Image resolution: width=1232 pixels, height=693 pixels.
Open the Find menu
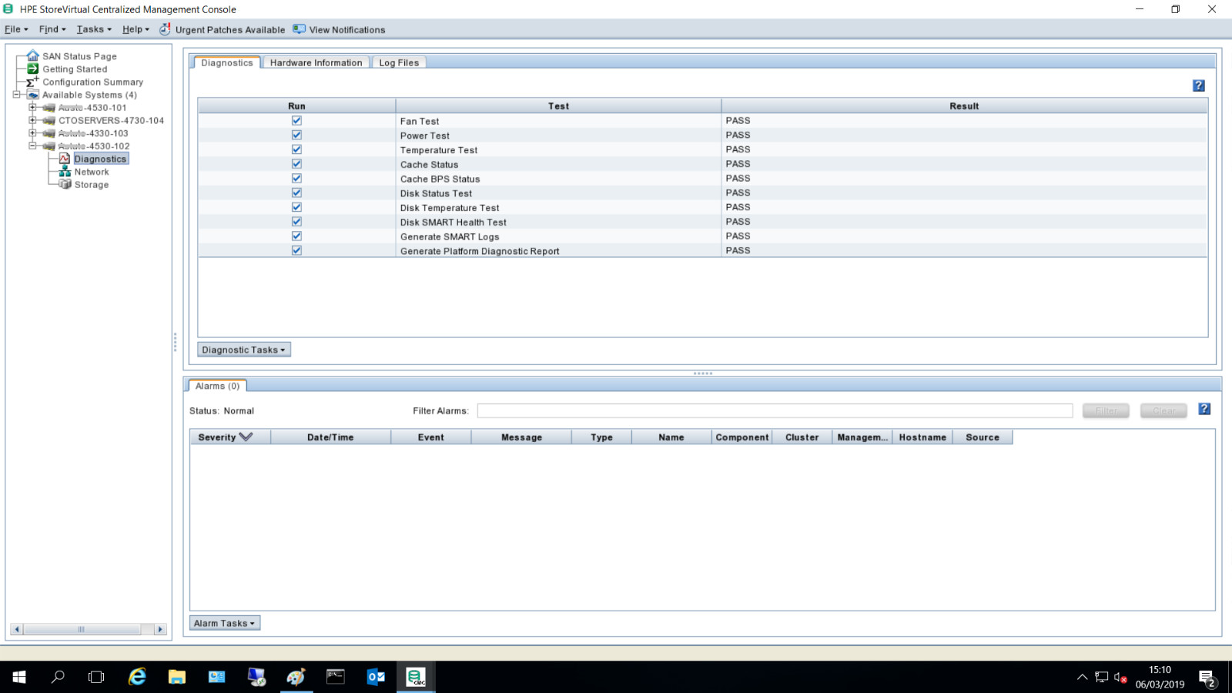point(52,29)
